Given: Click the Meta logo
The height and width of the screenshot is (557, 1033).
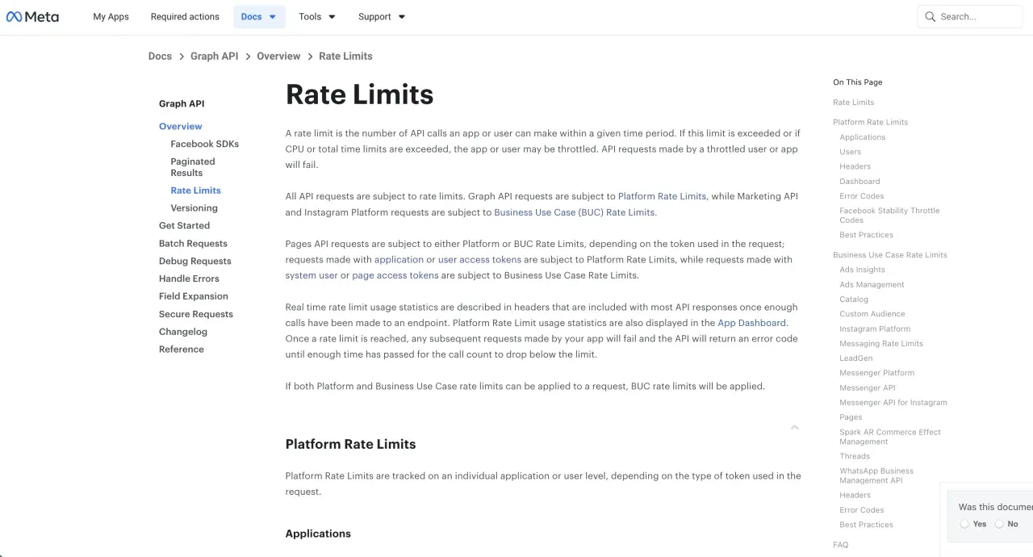Looking at the screenshot, I should pos(32,16).
